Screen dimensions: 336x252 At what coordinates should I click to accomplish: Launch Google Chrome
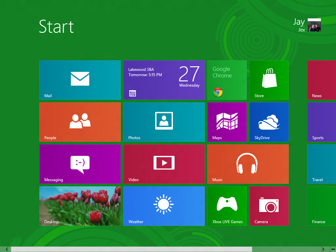227,80
